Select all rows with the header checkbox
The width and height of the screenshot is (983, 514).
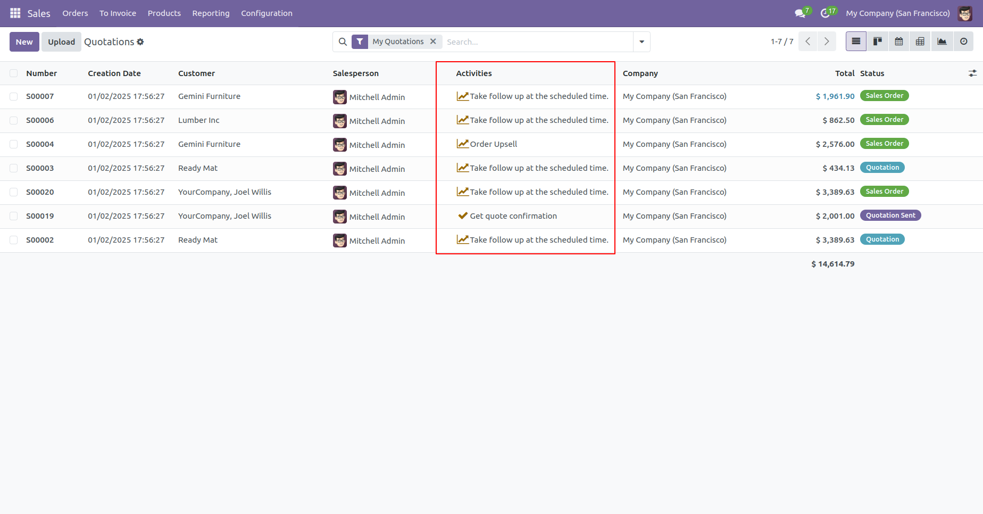(14, 73)
